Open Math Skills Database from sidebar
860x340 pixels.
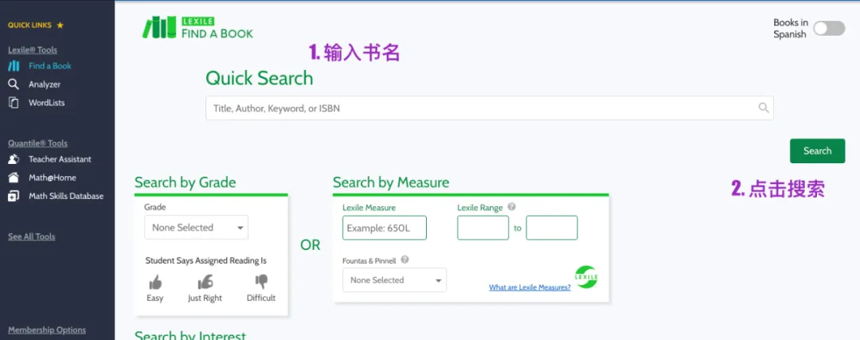pyautogui.click(x=66, y=196)
